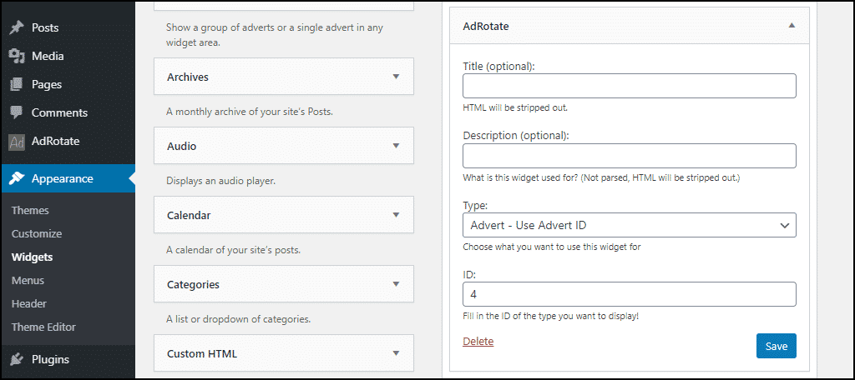Expand the Audio widget arrow
Image resolution: width=855 pixels, height=380 pixels.
[397, 146]
